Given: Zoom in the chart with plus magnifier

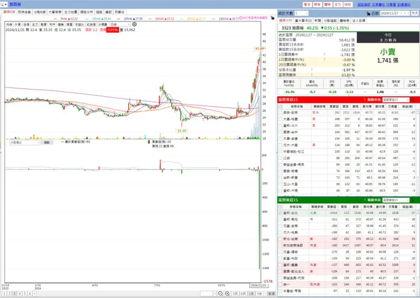Looking at the screenshot, I should 228,293.
